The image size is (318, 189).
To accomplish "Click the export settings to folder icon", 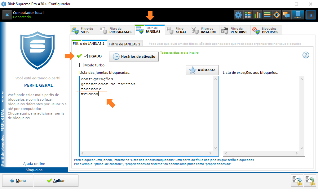I will [x=297, y=180].
